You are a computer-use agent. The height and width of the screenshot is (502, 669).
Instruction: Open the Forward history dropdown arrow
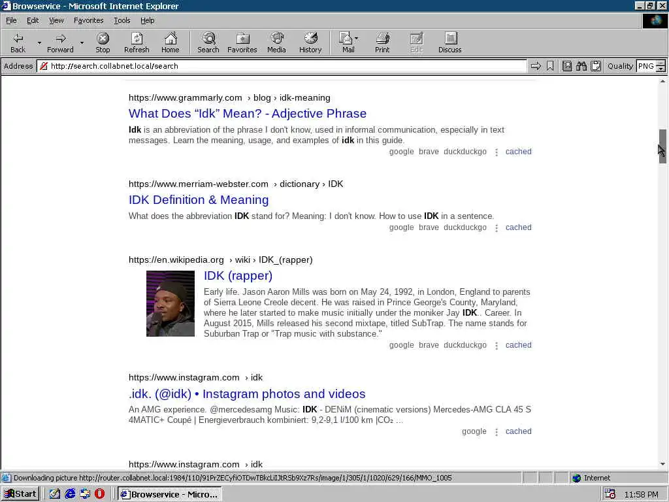coord(82,42)
